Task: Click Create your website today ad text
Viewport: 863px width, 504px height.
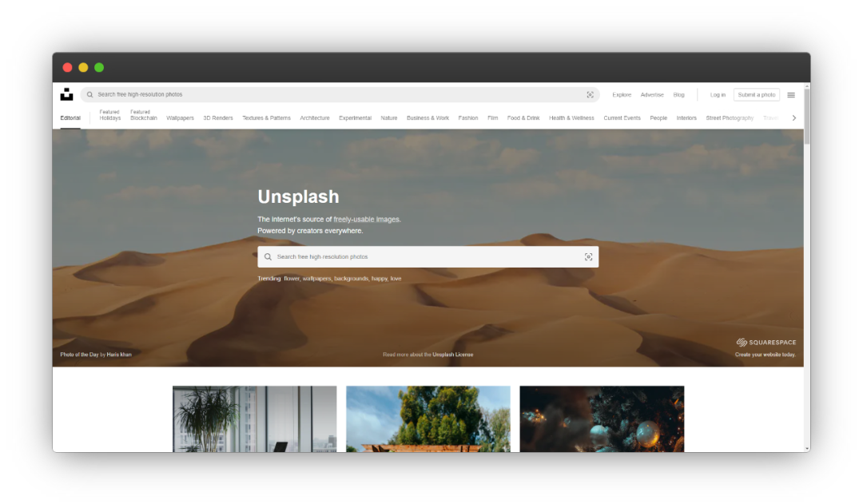Action: click(x=765, y=355)
